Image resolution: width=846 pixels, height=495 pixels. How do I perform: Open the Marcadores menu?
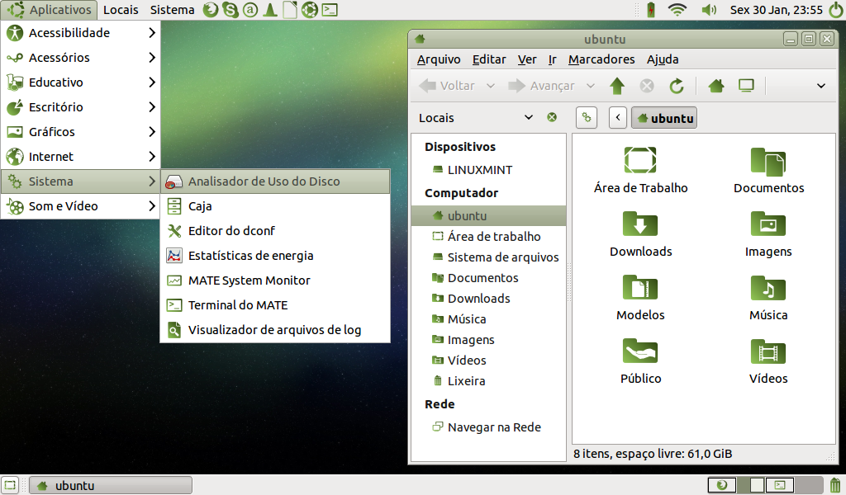(x=601, y=59)
